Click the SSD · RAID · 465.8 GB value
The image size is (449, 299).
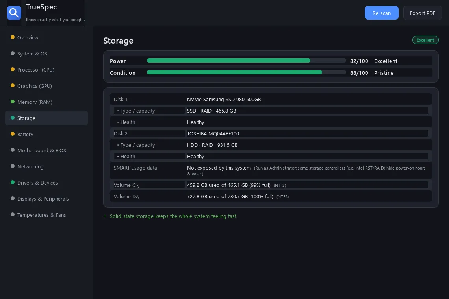pos(212,111)
